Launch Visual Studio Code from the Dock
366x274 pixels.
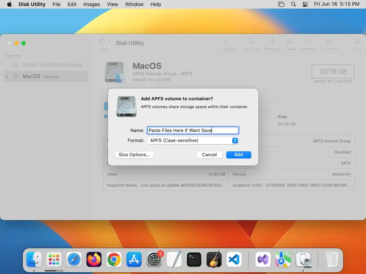click(x=234, y=259)
